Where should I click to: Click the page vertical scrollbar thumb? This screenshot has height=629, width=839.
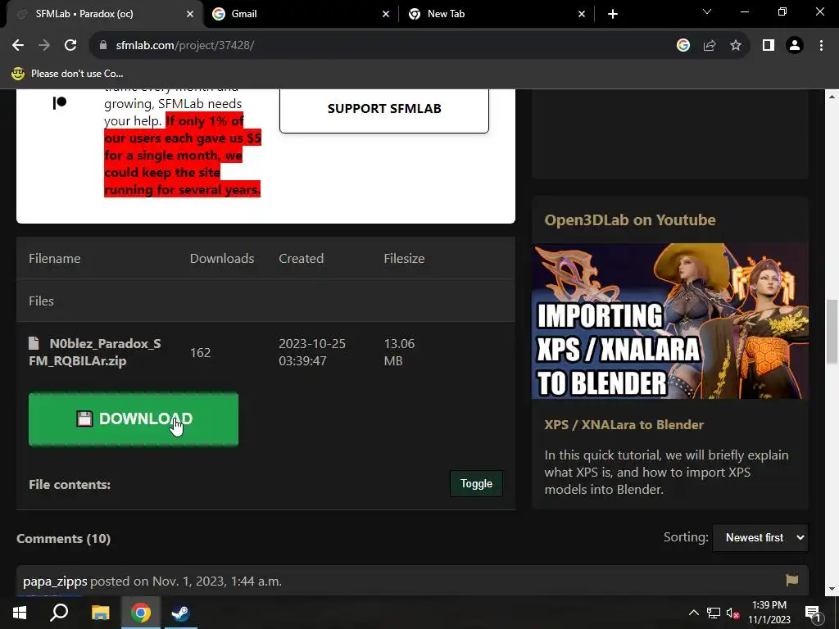click(832, 332)
